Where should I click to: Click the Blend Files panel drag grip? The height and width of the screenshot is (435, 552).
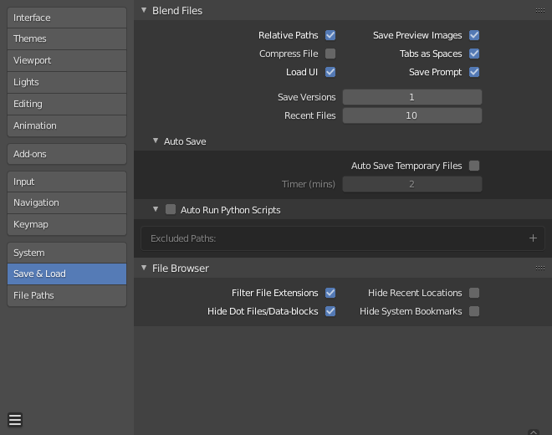point(540,11)
